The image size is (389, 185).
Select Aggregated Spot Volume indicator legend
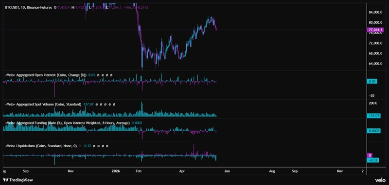(43, 105)
